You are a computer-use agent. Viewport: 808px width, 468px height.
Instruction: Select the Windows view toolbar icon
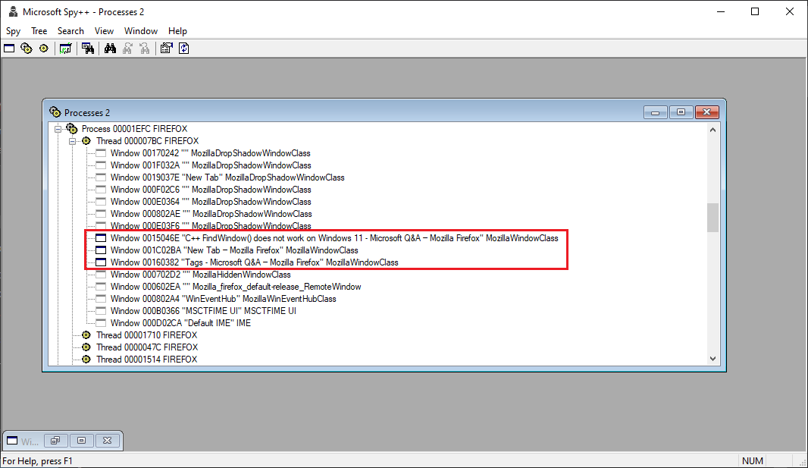(9, 48)
